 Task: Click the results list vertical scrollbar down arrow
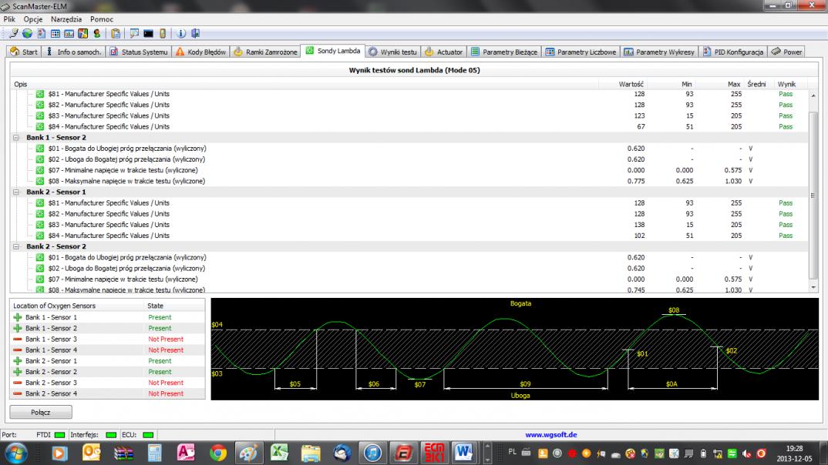(813, 287)
